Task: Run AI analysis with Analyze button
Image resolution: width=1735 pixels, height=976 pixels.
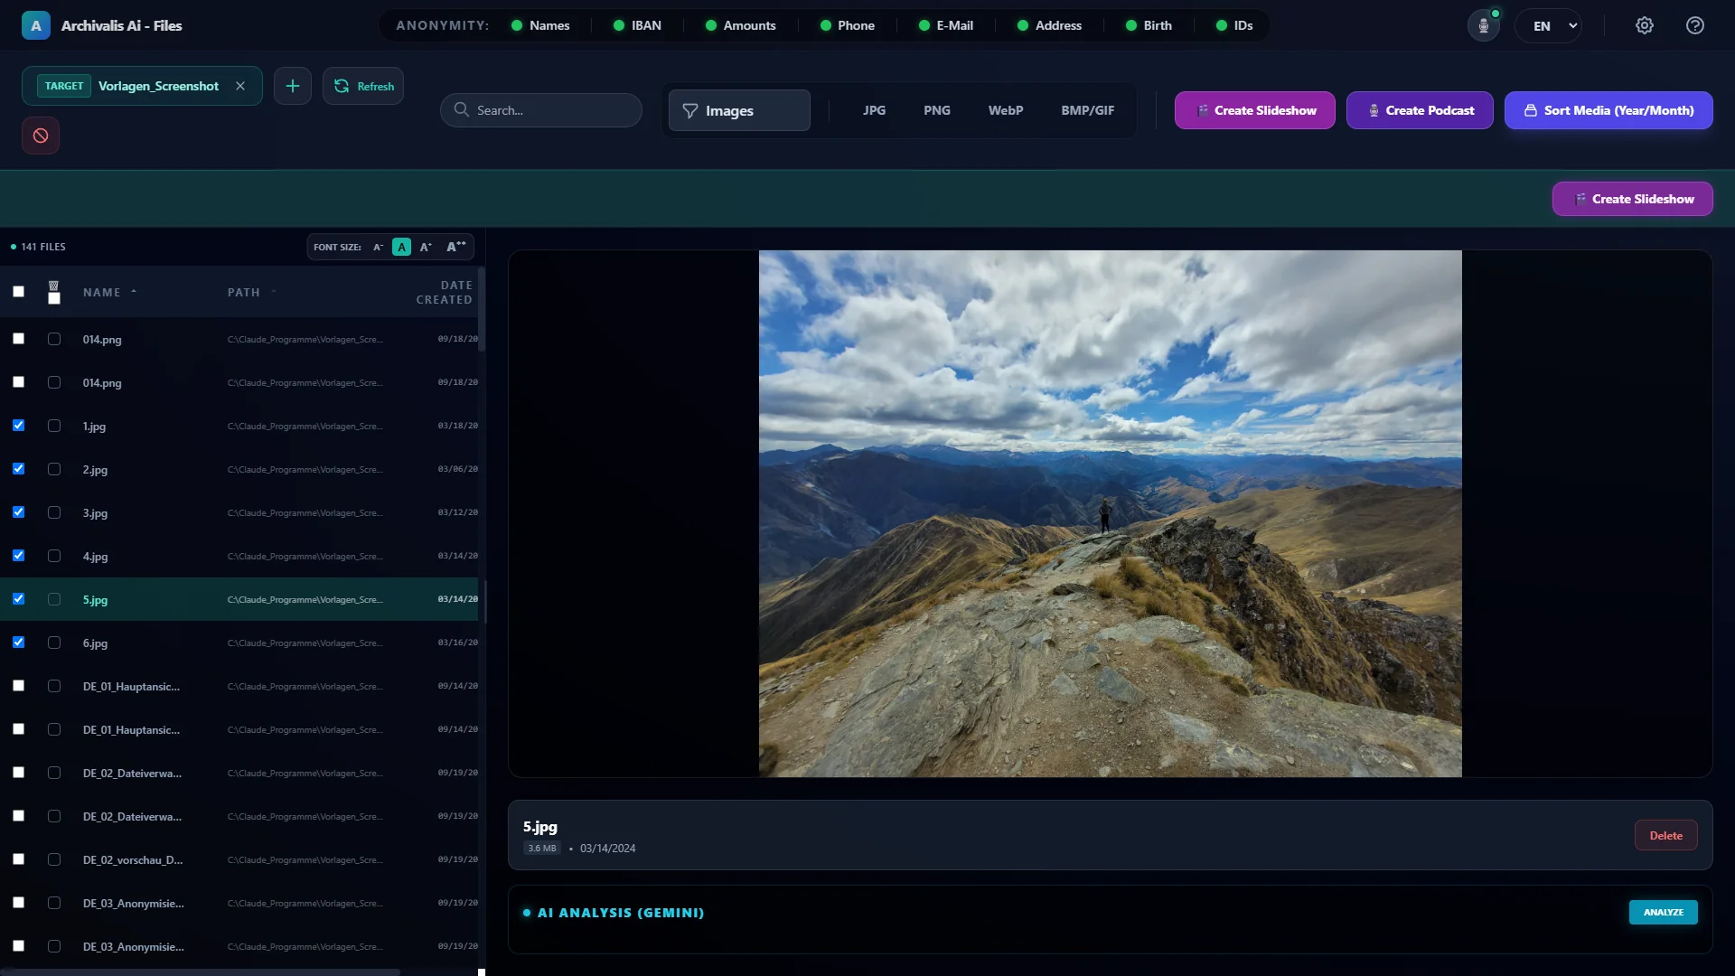Action: coord(1663,912)
